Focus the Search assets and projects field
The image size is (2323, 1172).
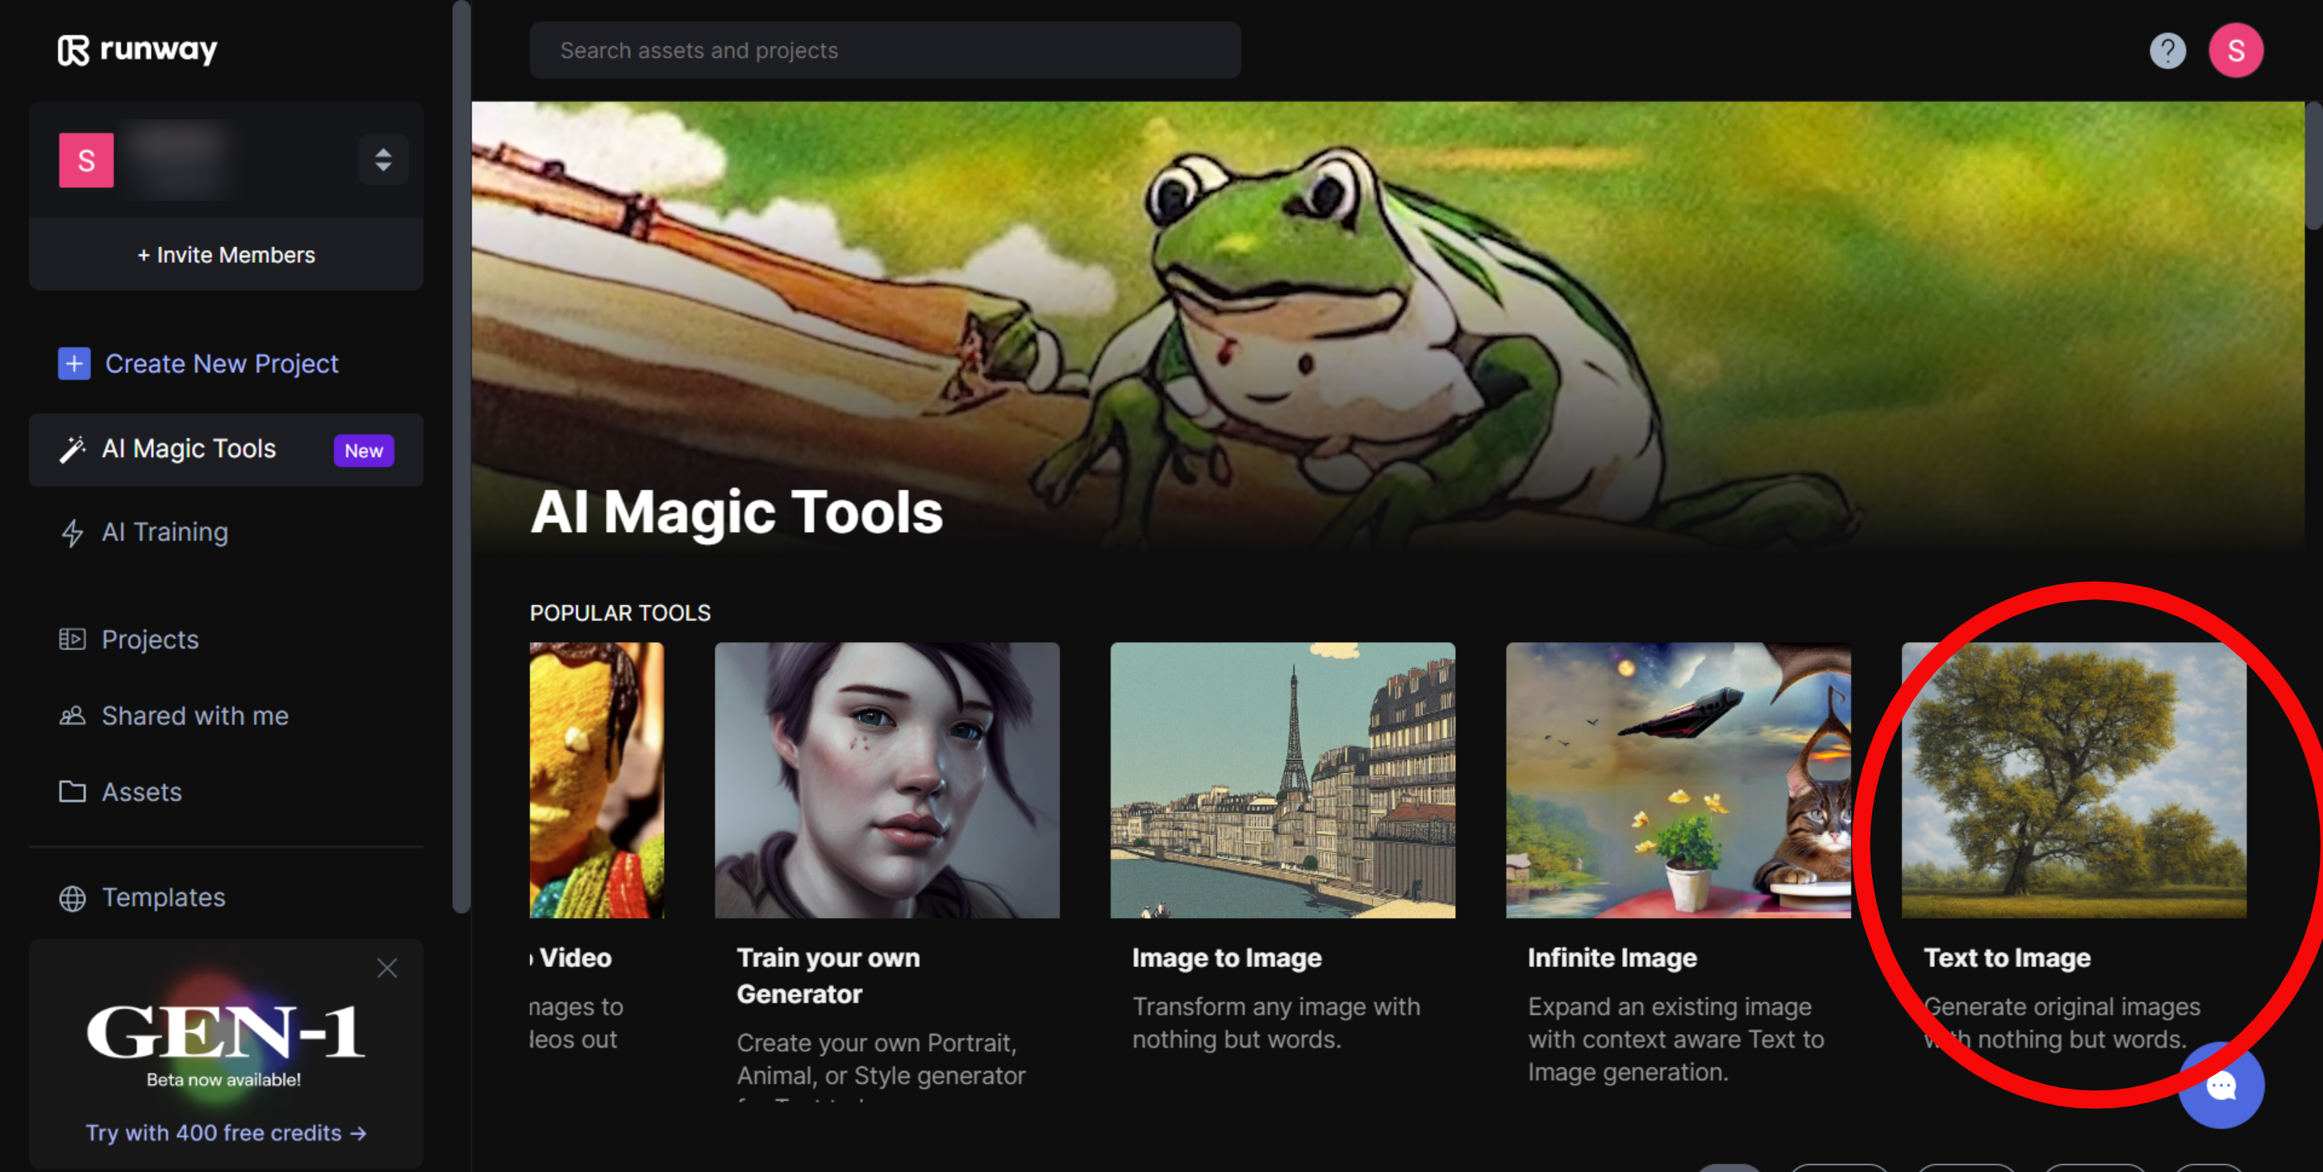click(885, 51)
